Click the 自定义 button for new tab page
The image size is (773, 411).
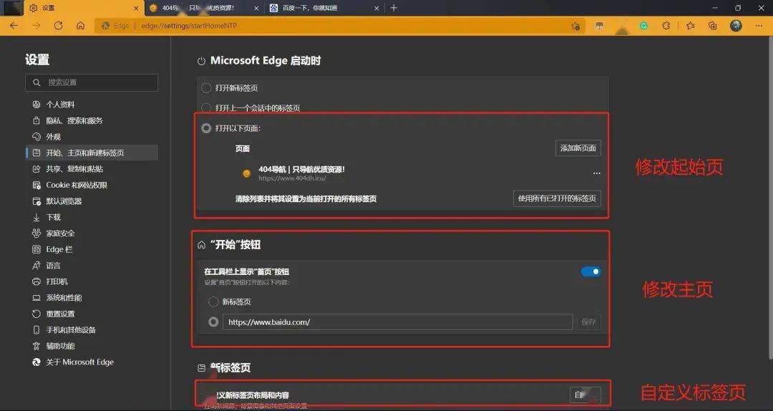[x=585, y=395]
